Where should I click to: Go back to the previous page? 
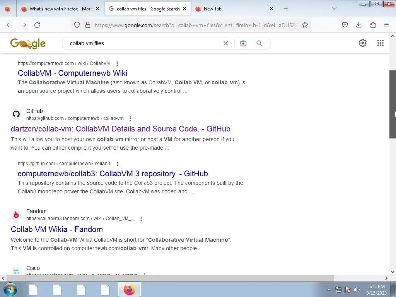[x=9, y=25]
